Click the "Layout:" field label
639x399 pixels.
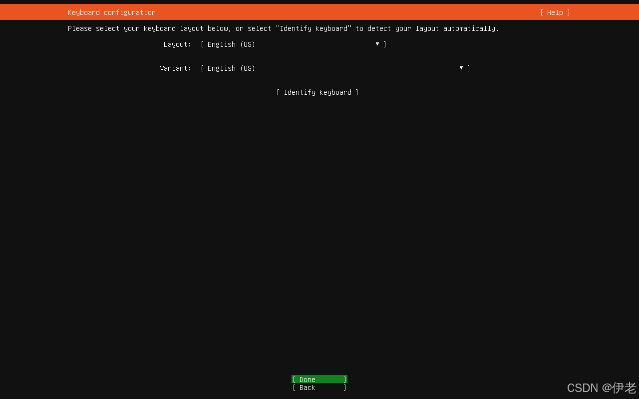click(x=177, y=44)
